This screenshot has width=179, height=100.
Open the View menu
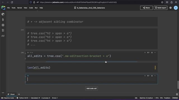(25, 8)
